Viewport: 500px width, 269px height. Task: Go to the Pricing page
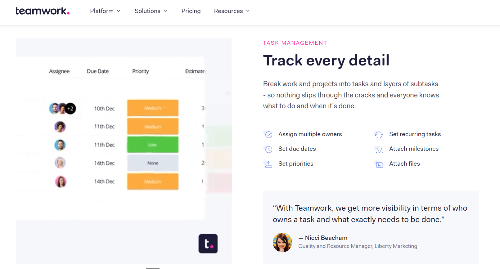point(191,11)
